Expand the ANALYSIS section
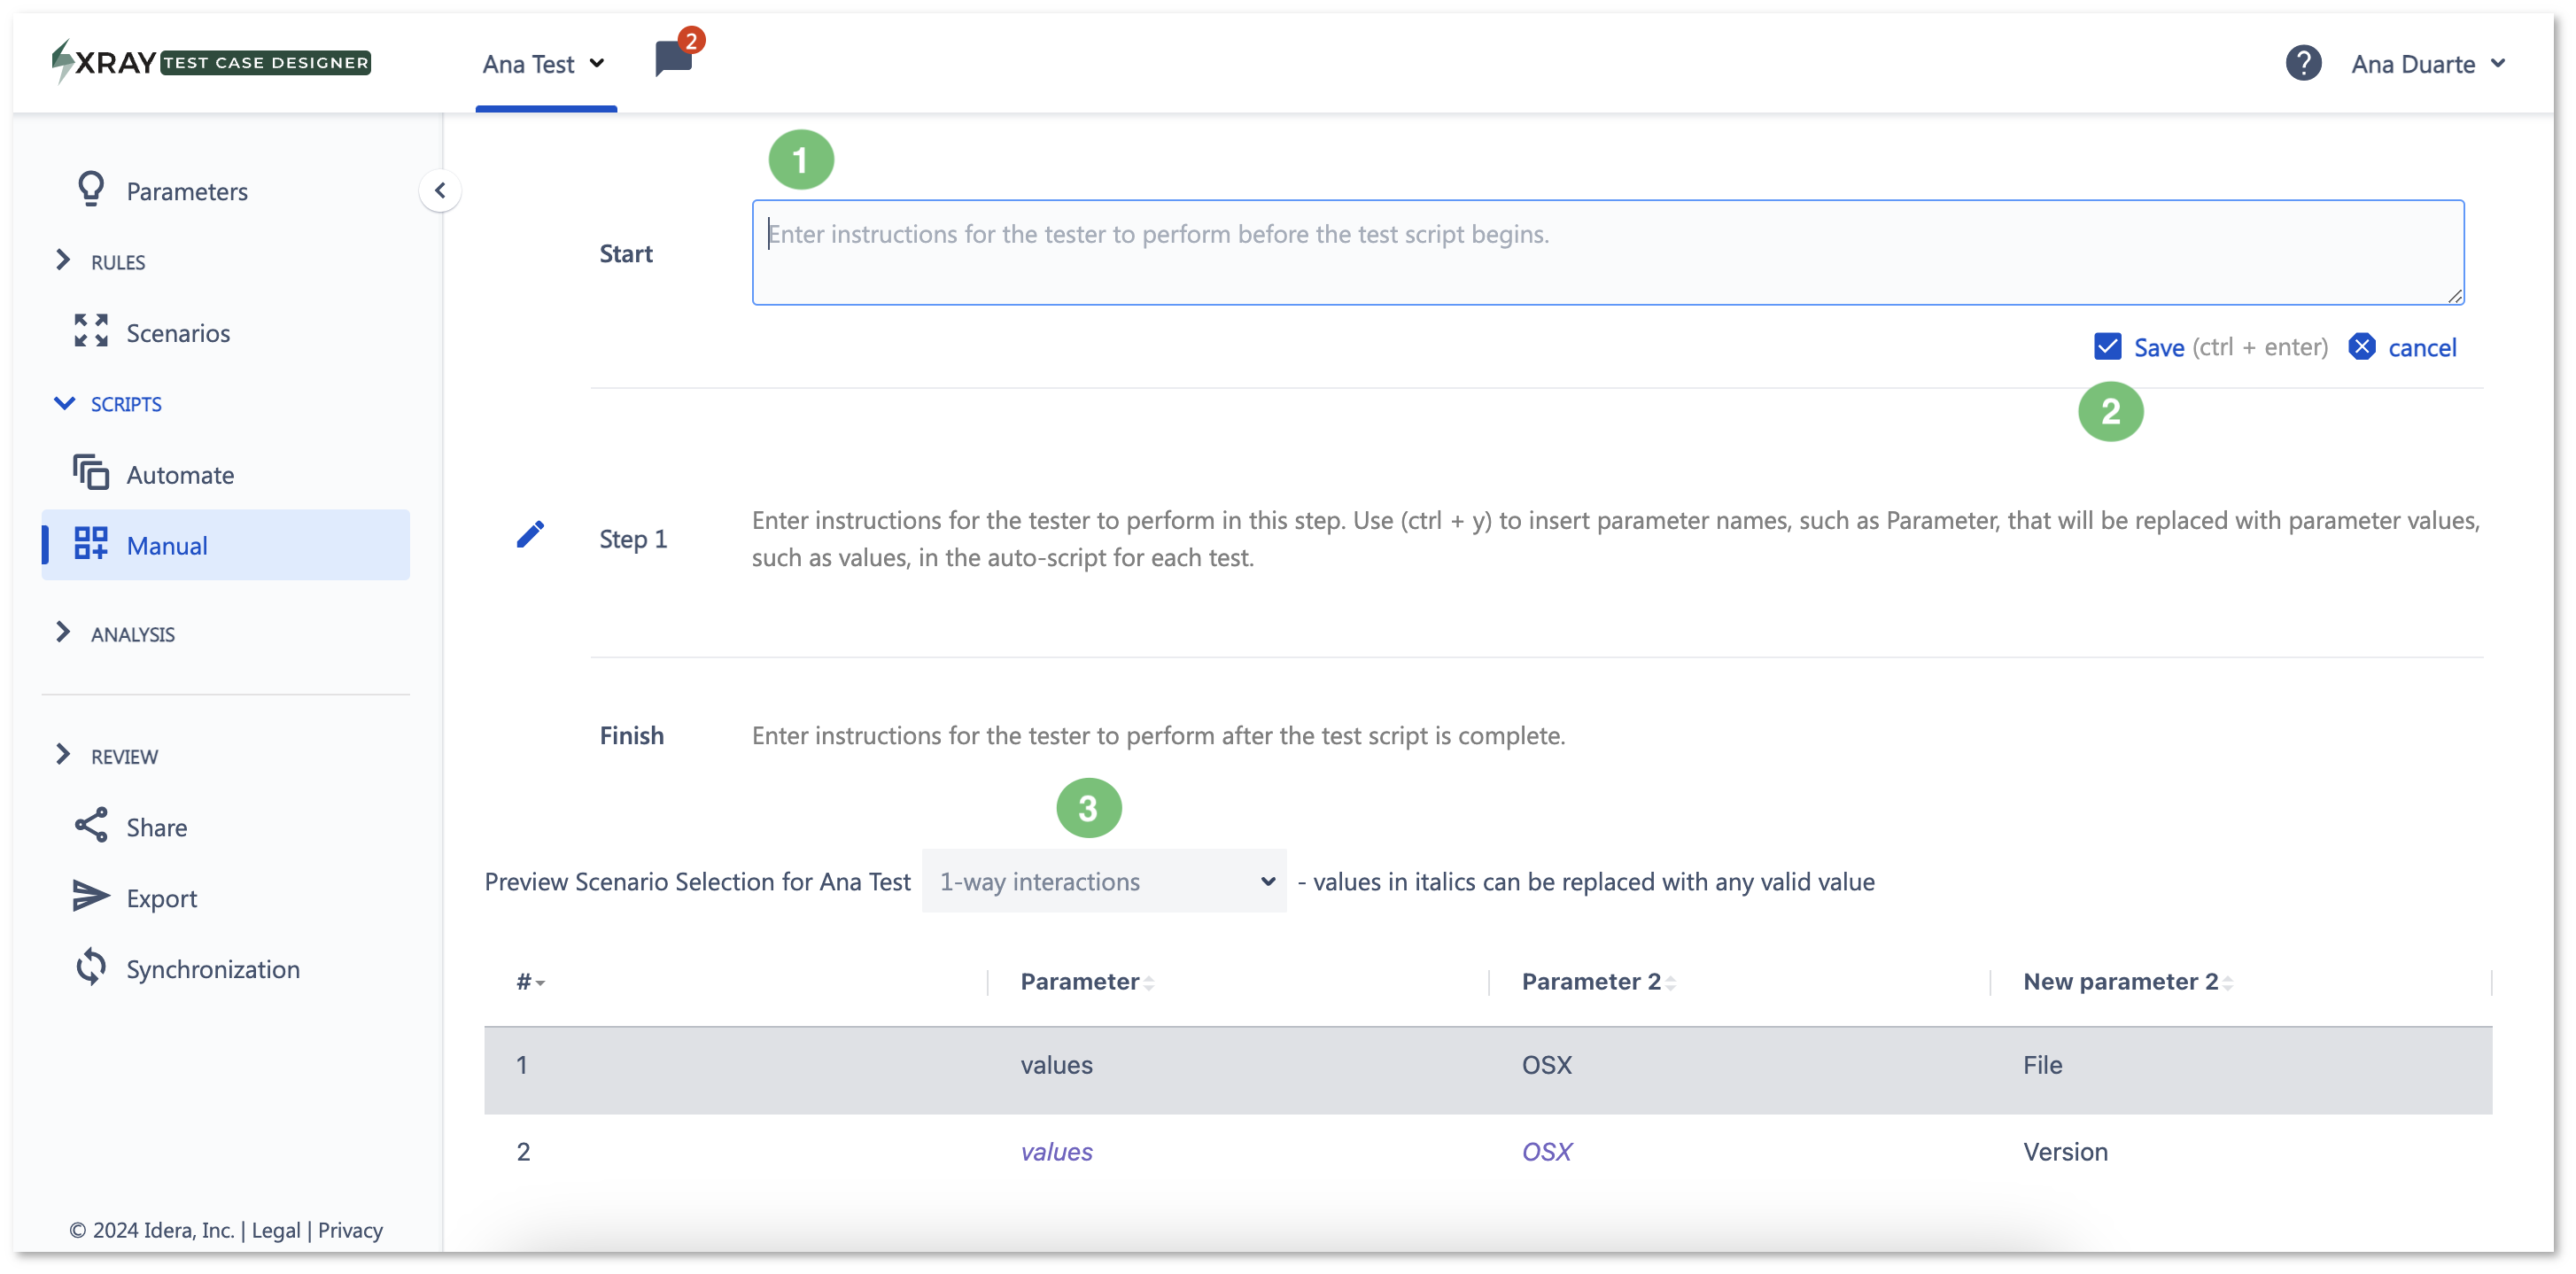2576x1274 pixels. 115,634
